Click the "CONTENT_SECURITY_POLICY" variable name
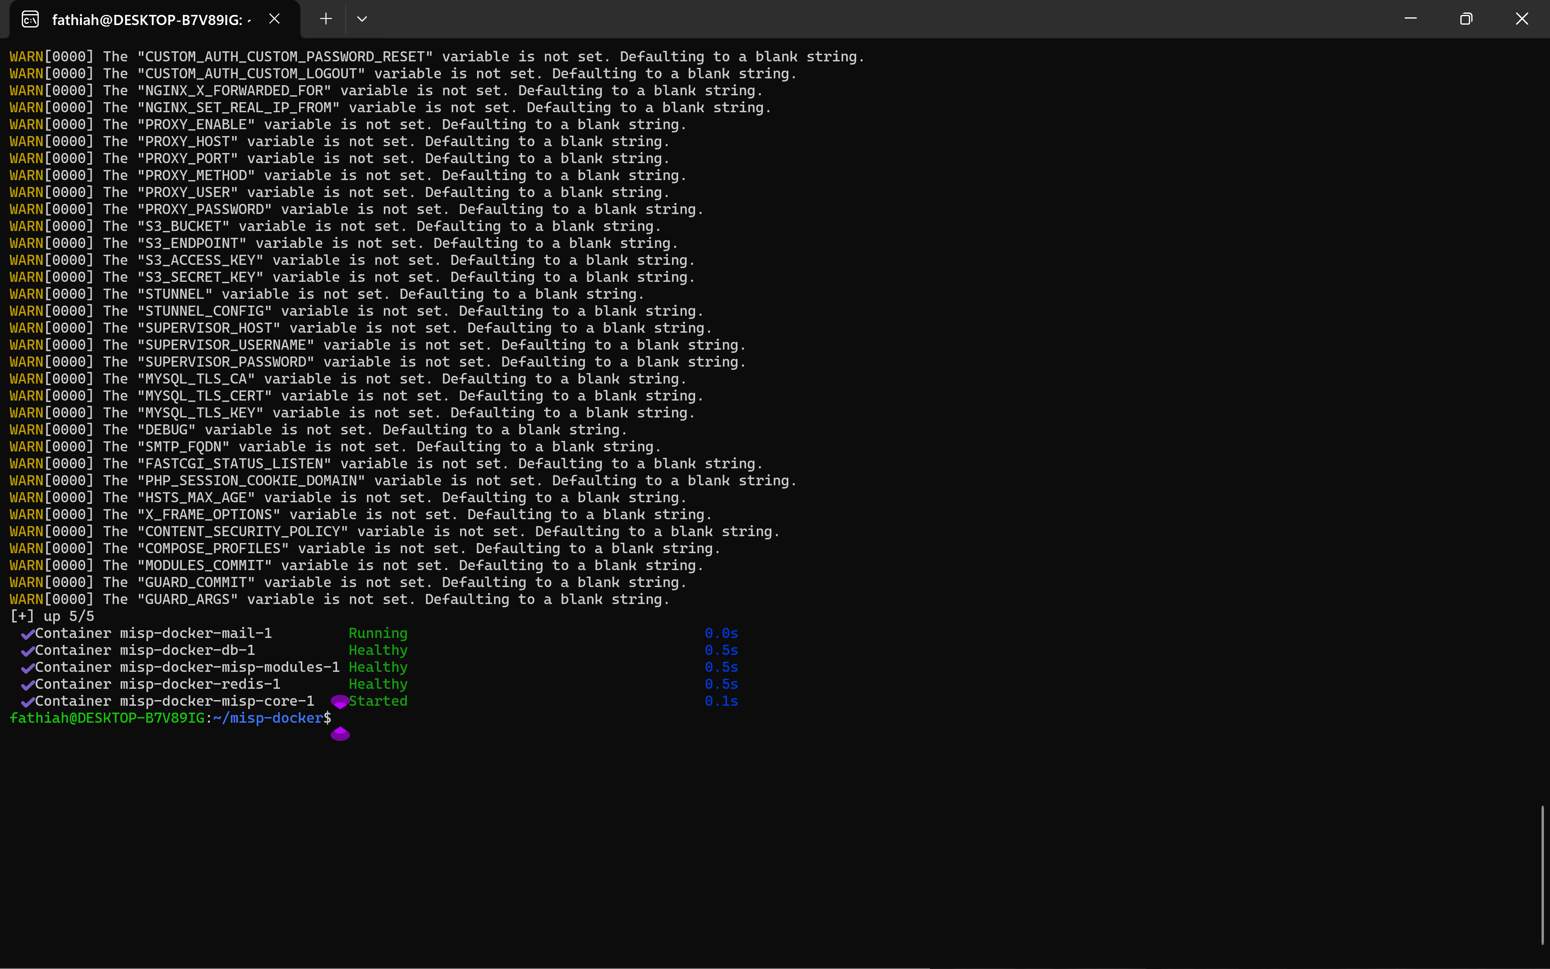The height and width of the screenshot is (969, 1550). 243,532
